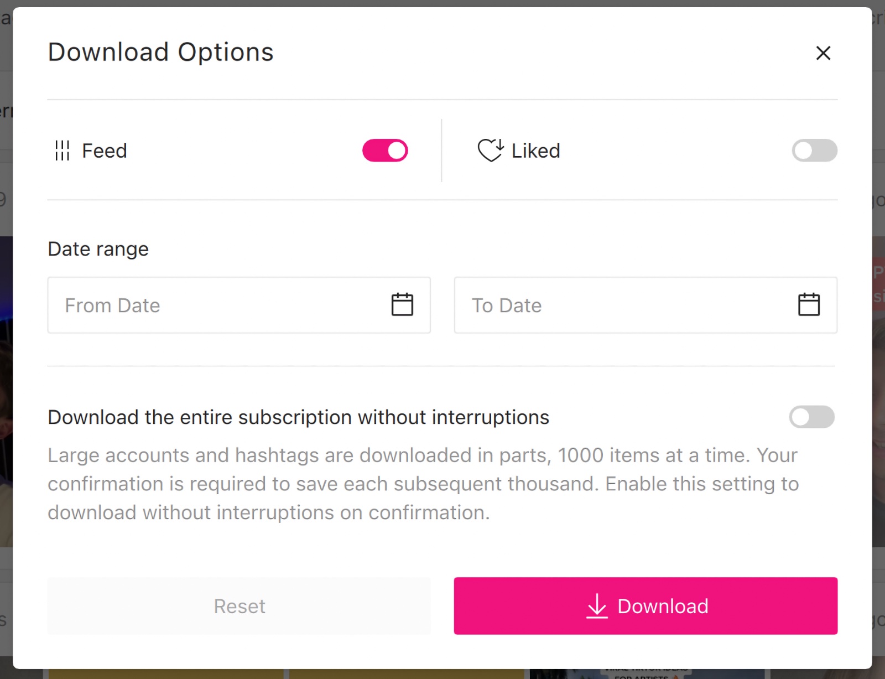885x679 pixels.
Task: Open the To Date calendar icon
Action: point(809,305)
